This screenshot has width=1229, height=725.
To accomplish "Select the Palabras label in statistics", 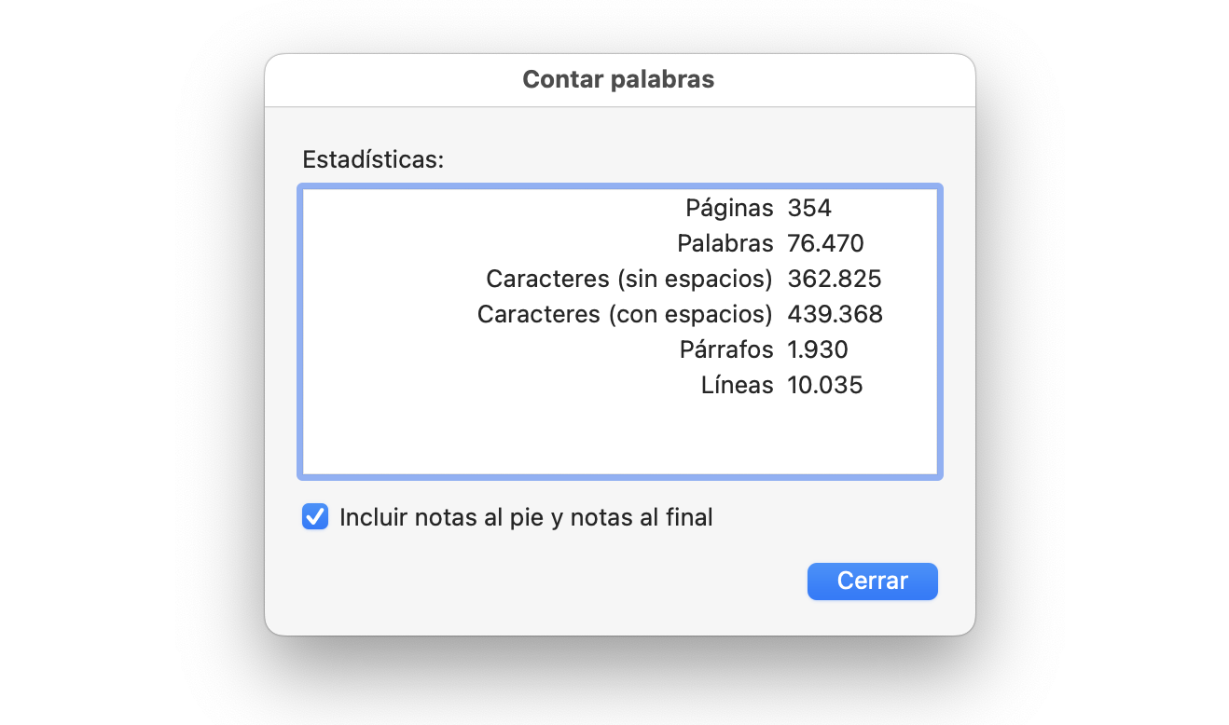I will pos(725,243).
